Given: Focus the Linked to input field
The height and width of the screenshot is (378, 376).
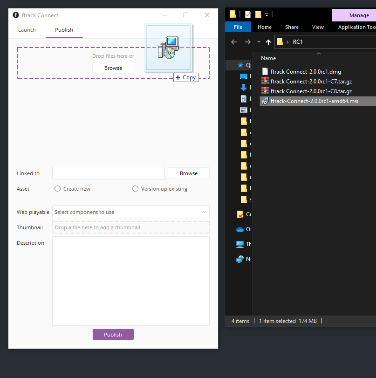Looking at the screenshot, I should click(109, 173).
